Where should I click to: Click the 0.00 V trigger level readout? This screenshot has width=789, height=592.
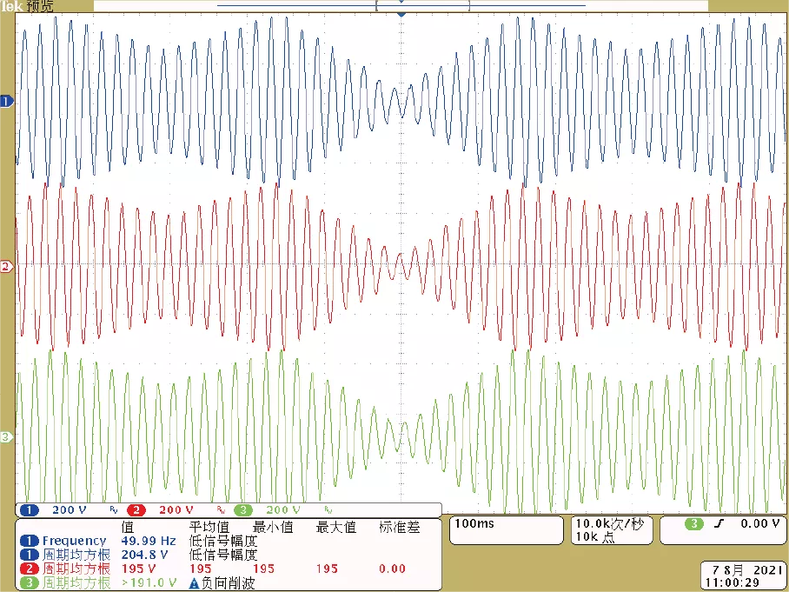point(759,524)
